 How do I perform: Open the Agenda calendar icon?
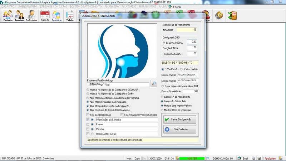point(45,16)
